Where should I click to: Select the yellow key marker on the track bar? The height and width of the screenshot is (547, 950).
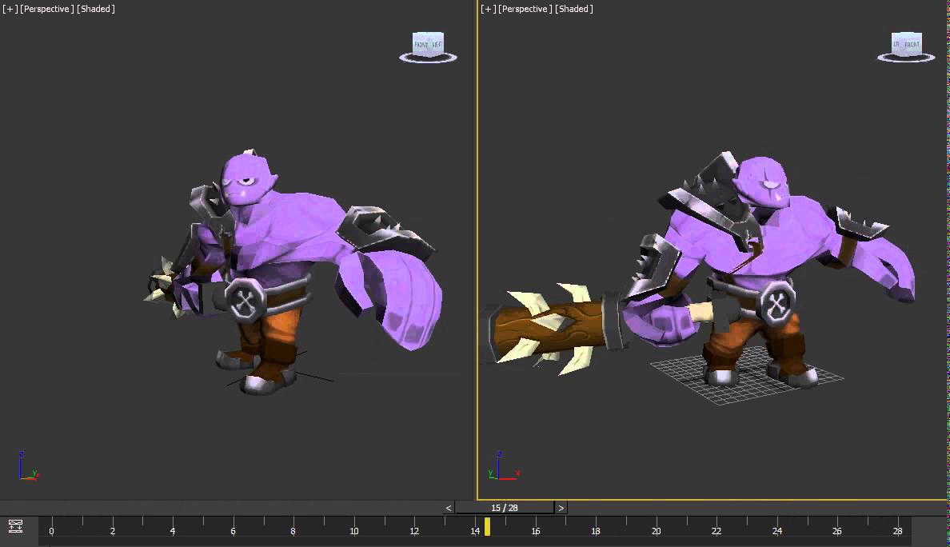(x=487, y=526)
